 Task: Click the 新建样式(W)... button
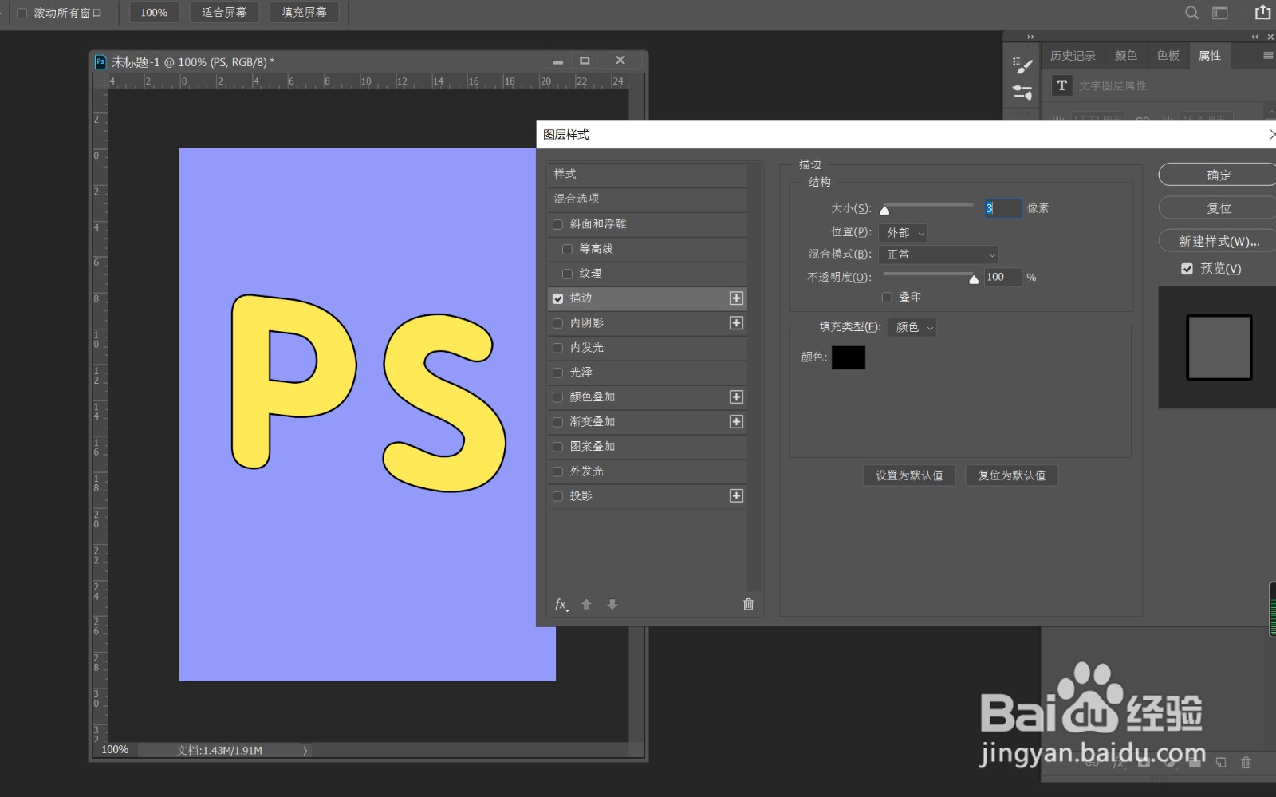[x=1219, y=241]
